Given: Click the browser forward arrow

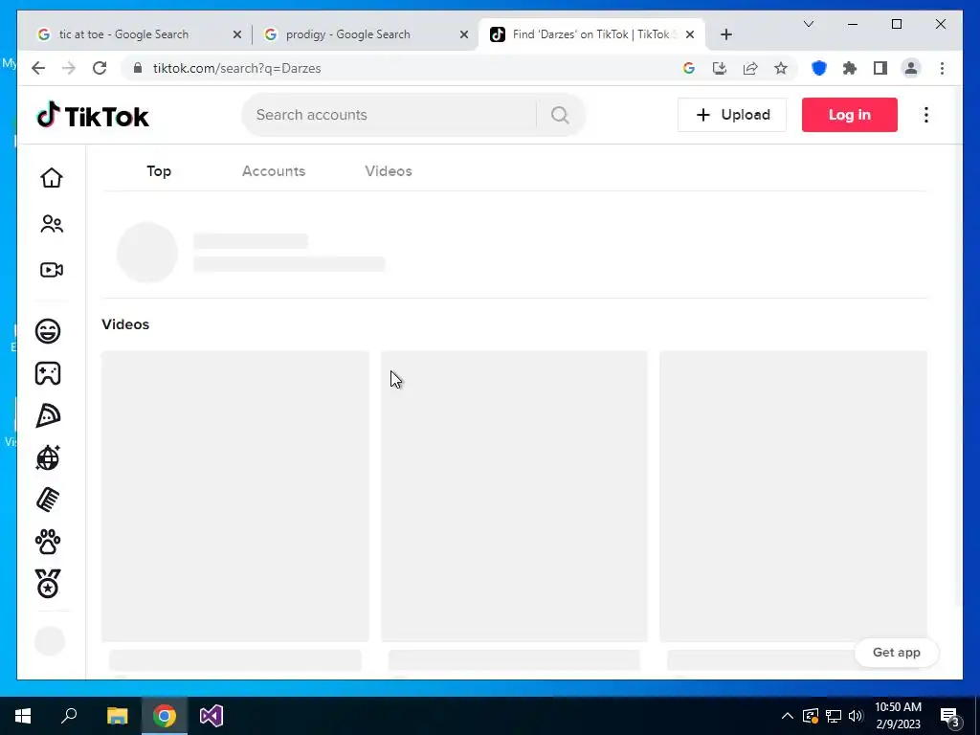Looking at the screenshot, I should [x=69, y=68].
